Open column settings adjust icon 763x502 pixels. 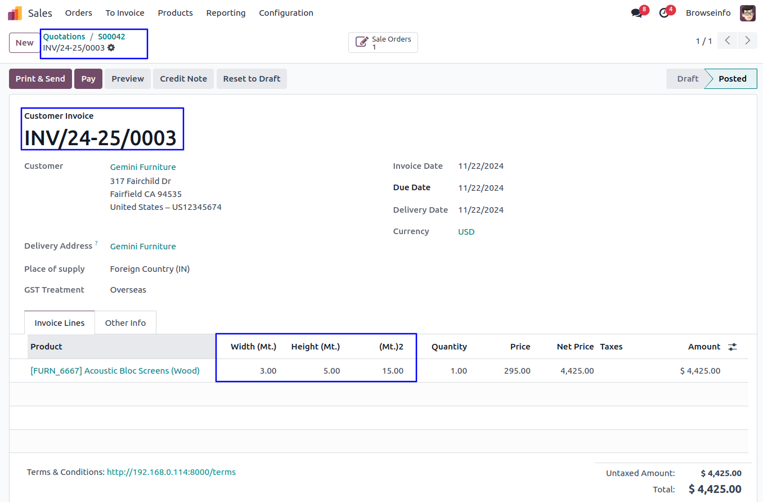click(732, 347)
